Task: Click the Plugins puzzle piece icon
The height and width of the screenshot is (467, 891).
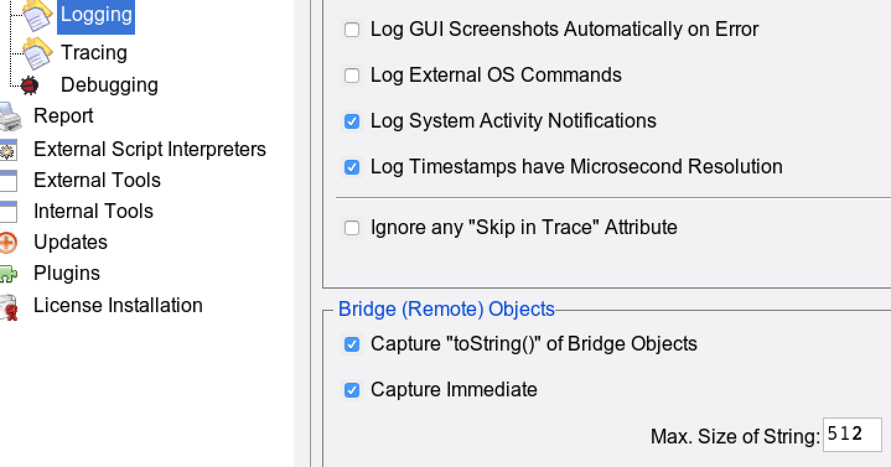Action: pos(9,274)
